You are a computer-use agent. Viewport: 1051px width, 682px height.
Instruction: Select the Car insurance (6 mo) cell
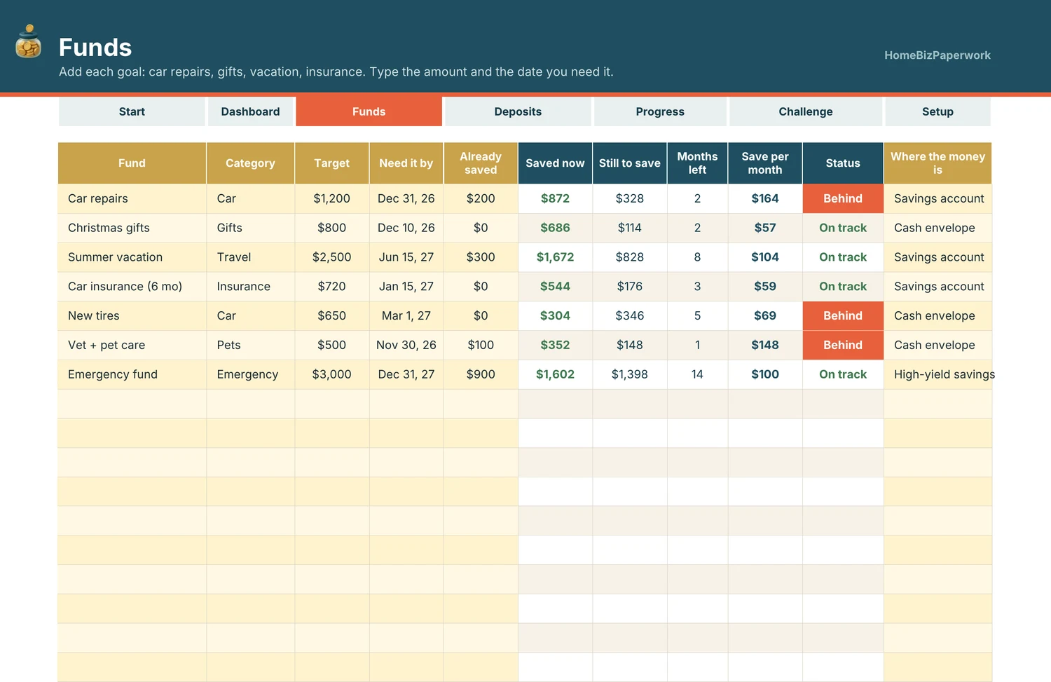(x=132, y=287)
